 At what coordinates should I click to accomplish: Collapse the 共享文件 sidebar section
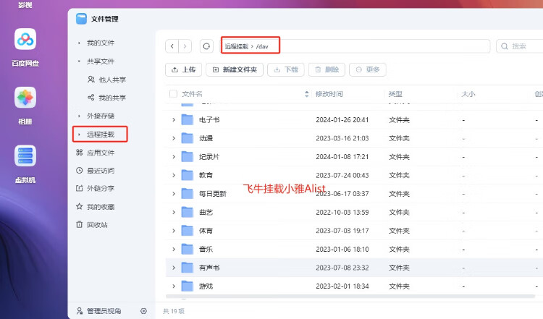[80, 61]
